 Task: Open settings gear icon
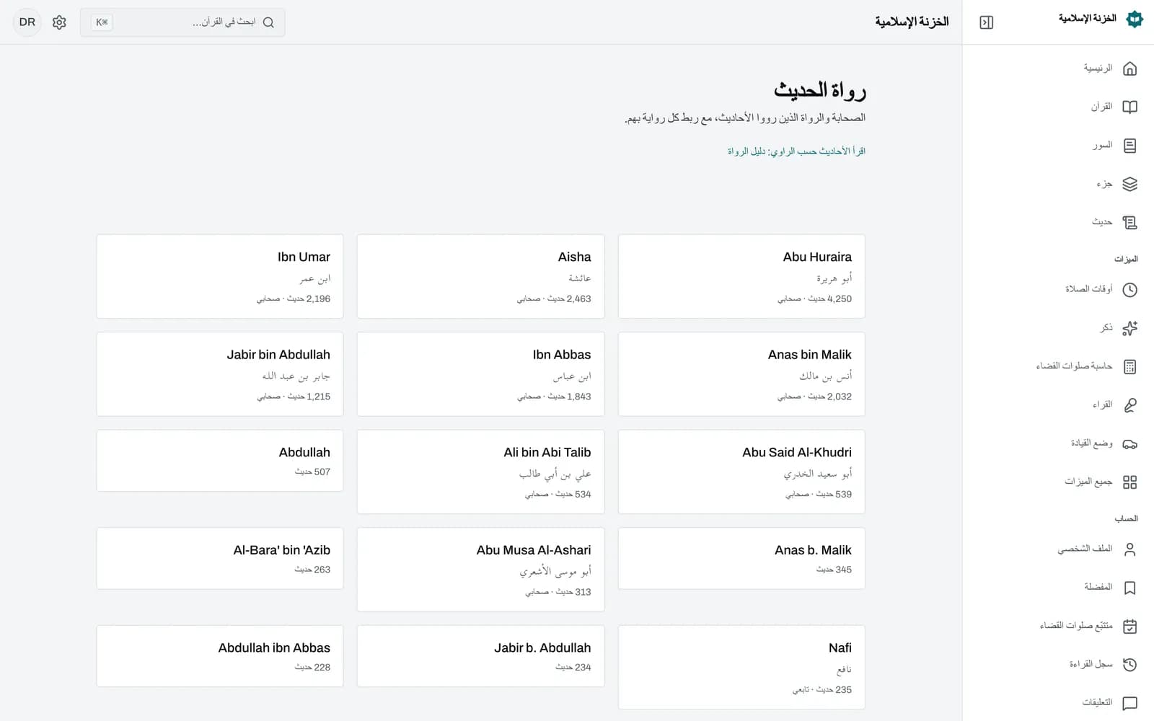tap(59, 22)
